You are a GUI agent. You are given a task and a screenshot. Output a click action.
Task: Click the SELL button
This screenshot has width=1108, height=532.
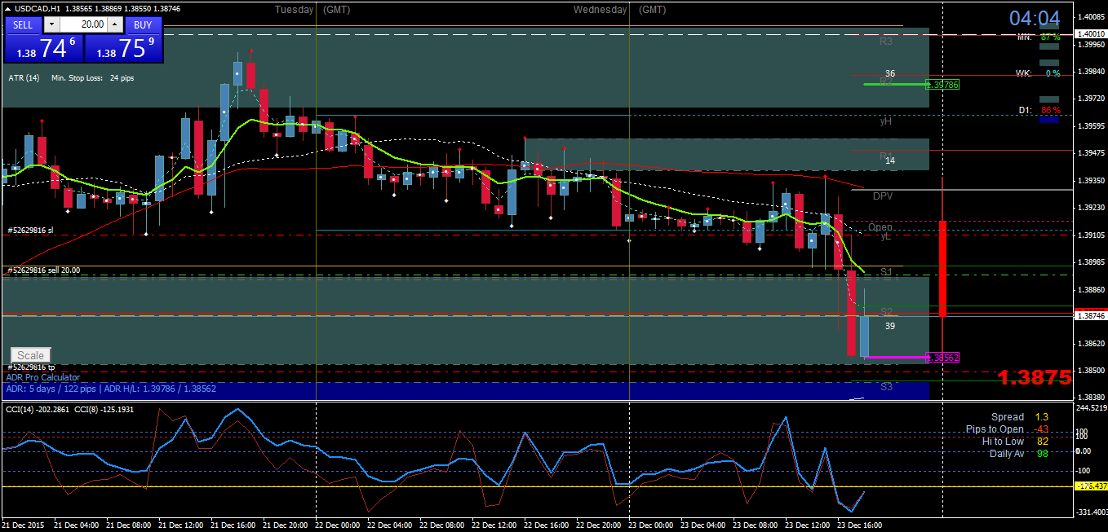23,24
